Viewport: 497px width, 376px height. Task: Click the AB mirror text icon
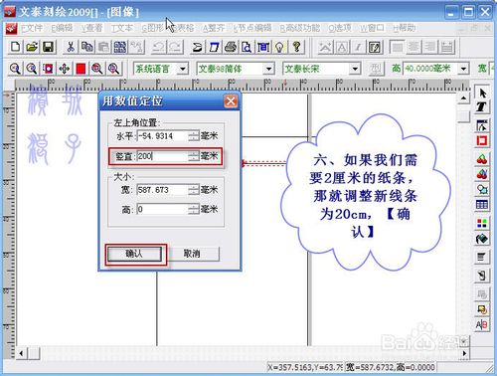tap(482, 324)
